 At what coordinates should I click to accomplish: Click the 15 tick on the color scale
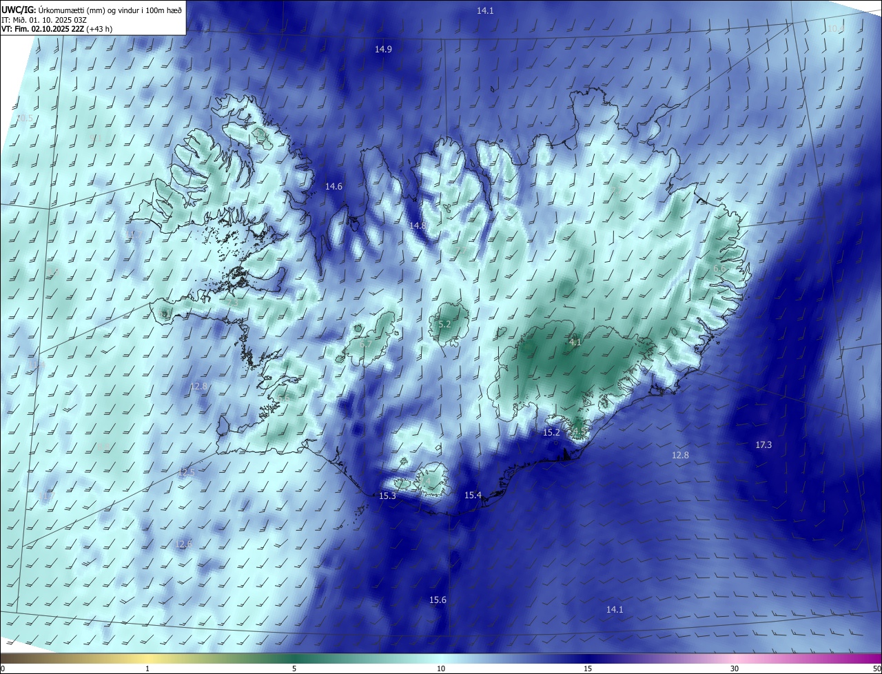(588, 668)
